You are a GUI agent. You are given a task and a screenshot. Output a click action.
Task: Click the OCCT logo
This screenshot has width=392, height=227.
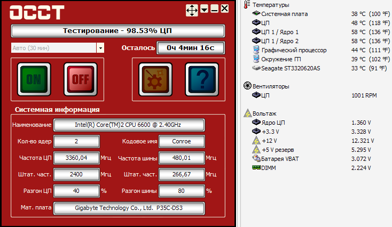[x=37, y=12]
